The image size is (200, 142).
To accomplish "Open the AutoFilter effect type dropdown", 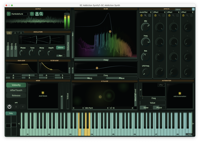I will coord(145,12).
